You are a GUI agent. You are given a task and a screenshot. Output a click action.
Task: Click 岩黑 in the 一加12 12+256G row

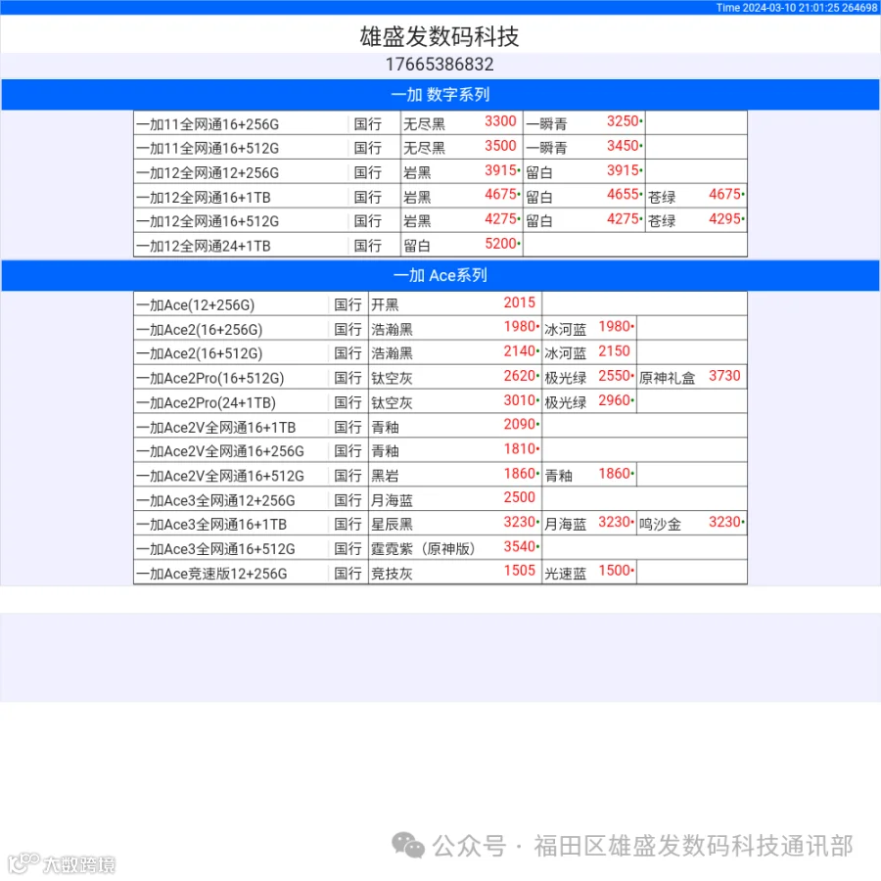[x=417, y=172]
